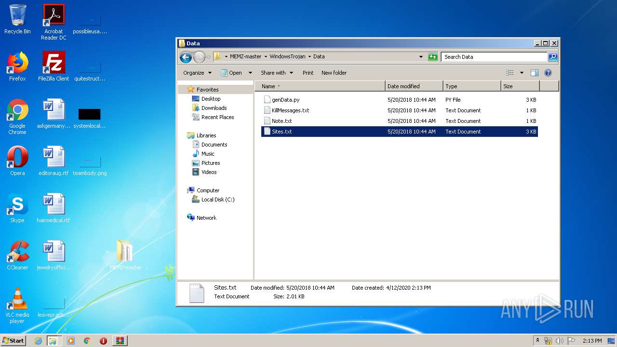Open Downloads in the navigation pane

214,108
